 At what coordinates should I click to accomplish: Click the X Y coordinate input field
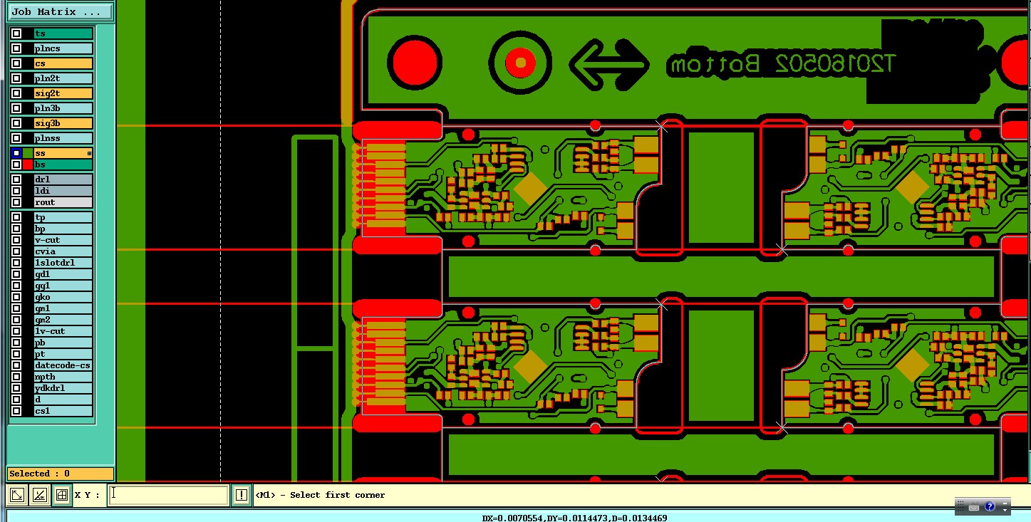tap(168, 495)
